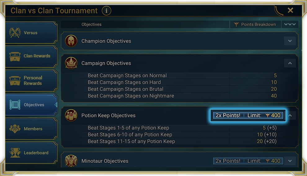Click the Points Breakdown column header
307x176 pixels.
pyautogui.click(x=256, y=24)
